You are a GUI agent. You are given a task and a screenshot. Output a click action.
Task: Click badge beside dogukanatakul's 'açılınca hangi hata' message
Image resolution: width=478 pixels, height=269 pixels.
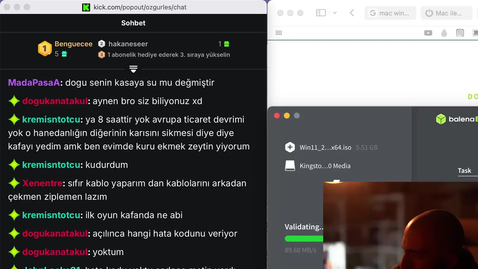14,234
